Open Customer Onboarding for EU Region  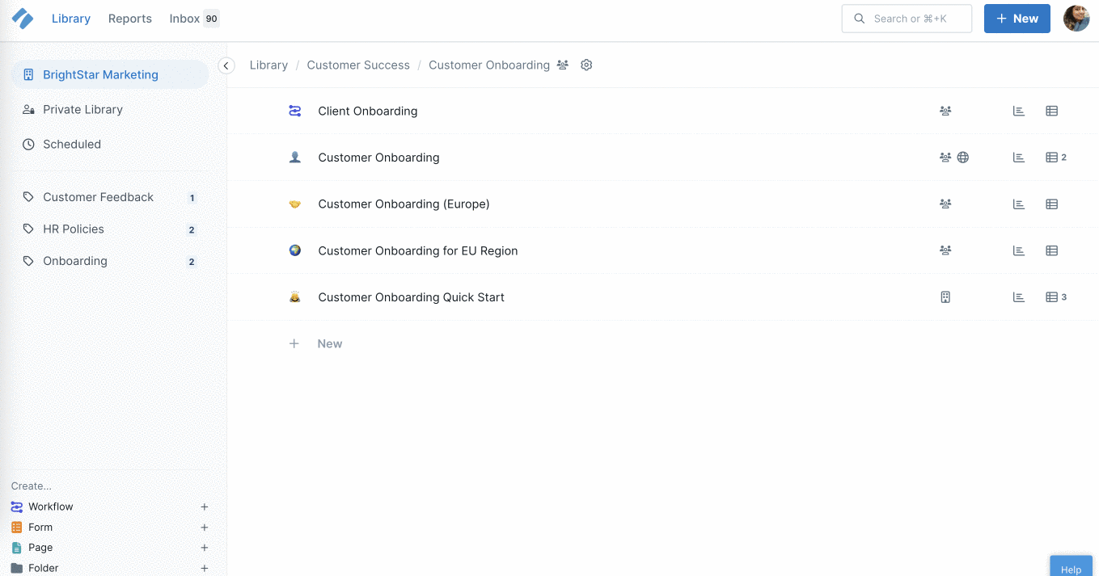click(418, 250)
